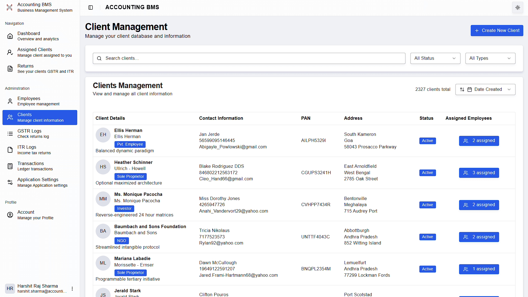Open the Date Created sort dropdown
The height and width of the screenshot is (297, 528).
click(489, 89)
